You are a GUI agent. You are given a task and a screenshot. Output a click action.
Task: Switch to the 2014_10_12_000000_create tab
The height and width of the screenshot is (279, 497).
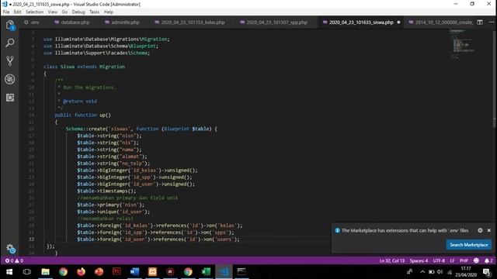441,22
